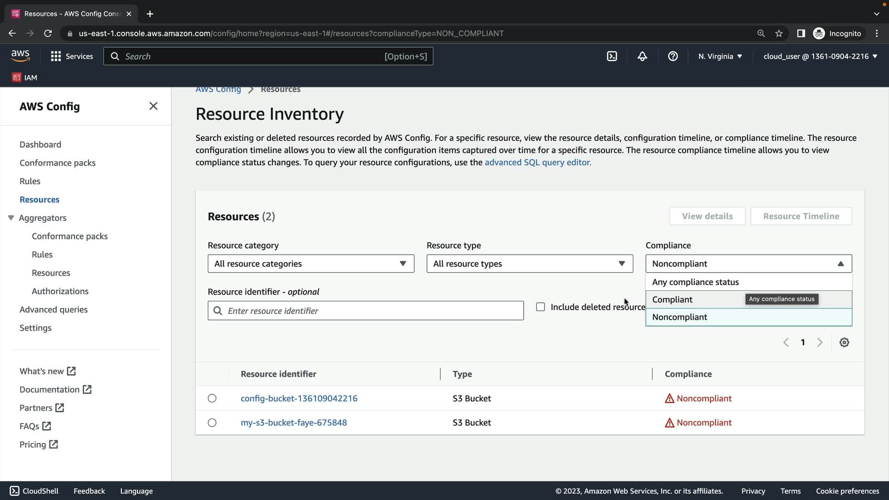Click the AWS logo home icon
The height and width of the screenshot is (500, 889).
20,56
